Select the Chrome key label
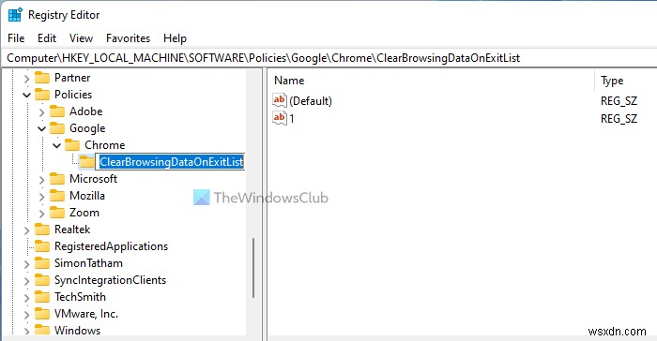The width and height of the screenshot is (657, 341). point(105,145)
